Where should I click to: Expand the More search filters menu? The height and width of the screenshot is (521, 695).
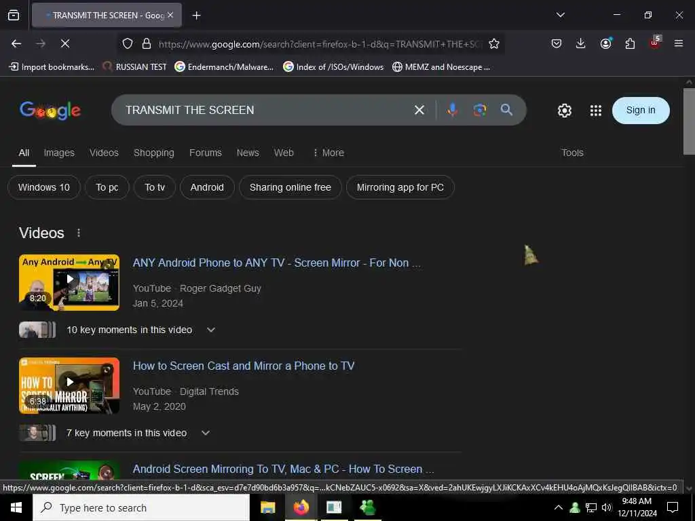click(x=328, y=153)
